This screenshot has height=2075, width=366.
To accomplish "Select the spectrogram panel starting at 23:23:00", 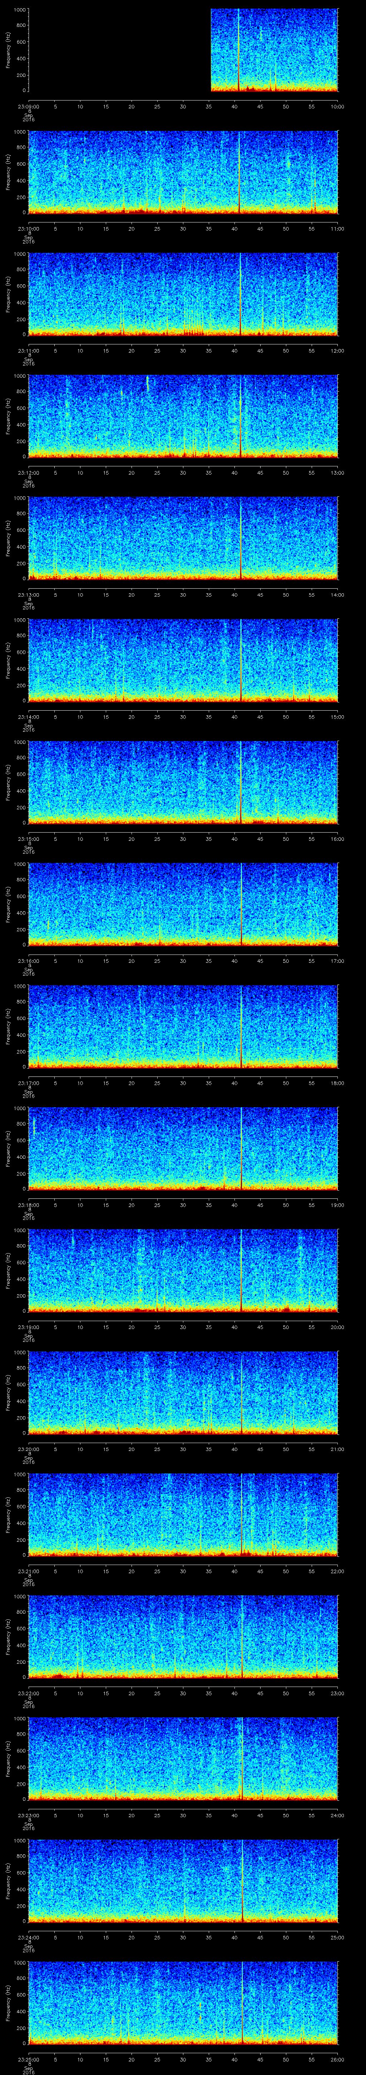I will pyautogui.click(x=183, y=1758).
